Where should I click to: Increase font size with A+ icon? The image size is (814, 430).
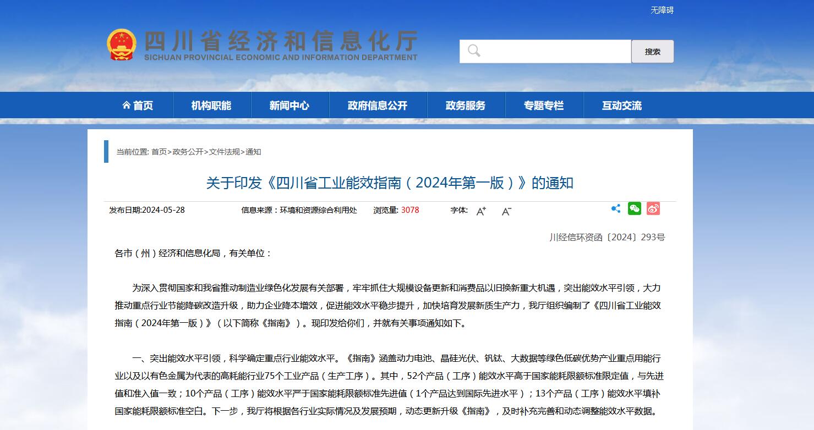481,211
